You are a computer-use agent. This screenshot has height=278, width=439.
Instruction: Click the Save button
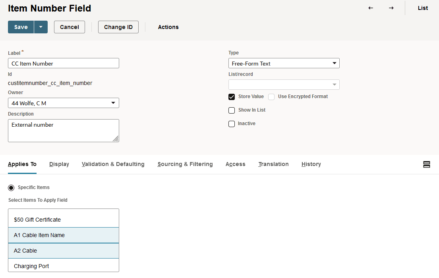point(21,27)
